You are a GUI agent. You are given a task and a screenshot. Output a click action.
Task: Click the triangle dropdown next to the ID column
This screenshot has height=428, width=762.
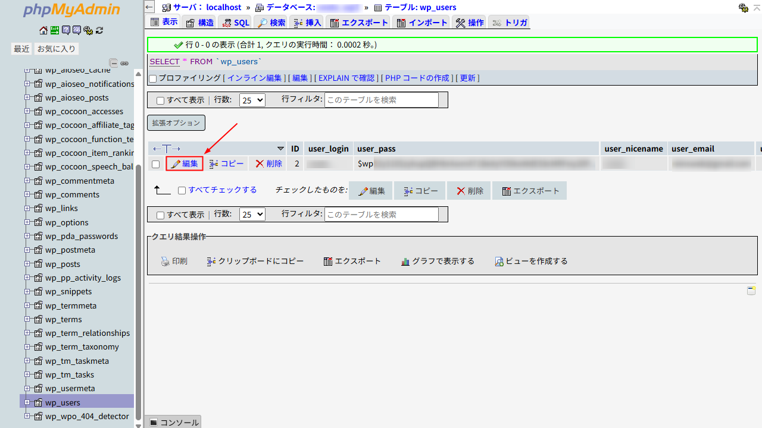pos(281,149)
